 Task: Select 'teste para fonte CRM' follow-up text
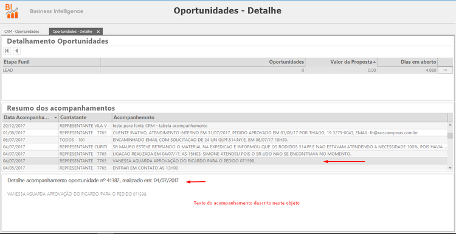[161, 126]
